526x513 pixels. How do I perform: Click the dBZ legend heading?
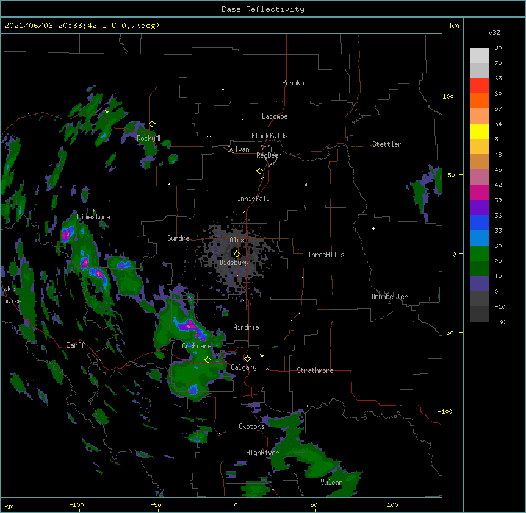coord(494,32)
